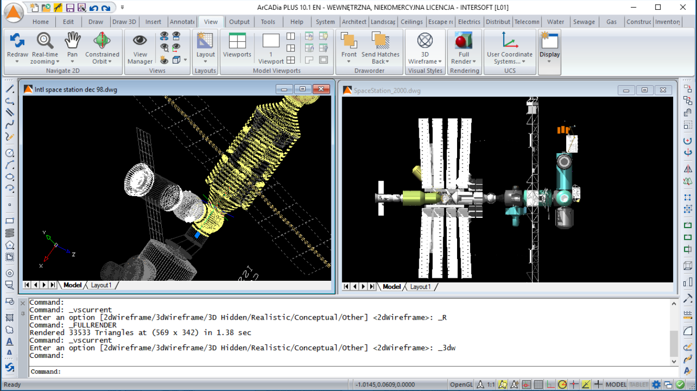Toggle MODEL space in status bar

[x=616, y=384]
